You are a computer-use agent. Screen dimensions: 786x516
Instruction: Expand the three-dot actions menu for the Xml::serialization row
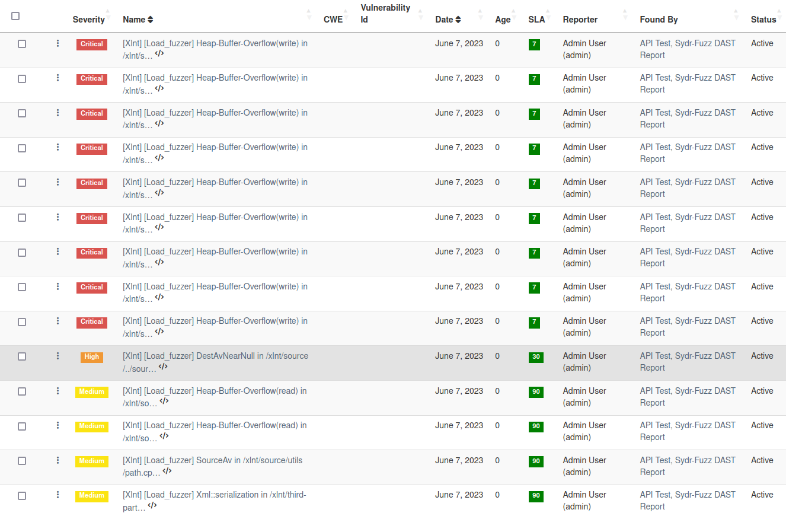click(57, 495)
